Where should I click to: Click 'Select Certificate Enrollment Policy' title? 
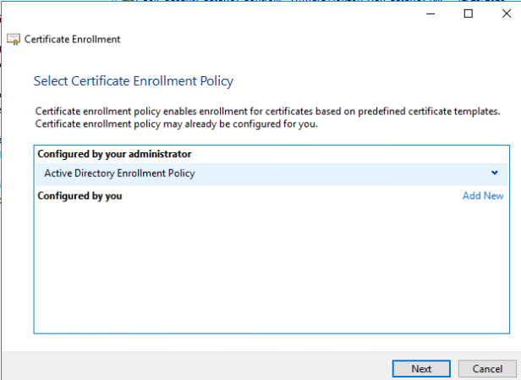click(134, 81)
